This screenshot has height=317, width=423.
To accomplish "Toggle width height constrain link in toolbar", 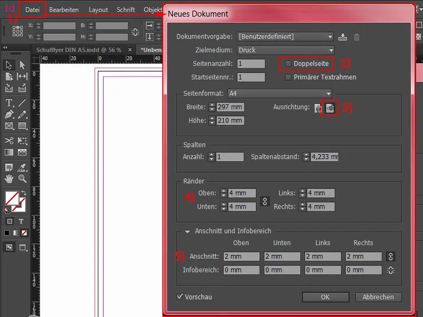I will 135,32.
